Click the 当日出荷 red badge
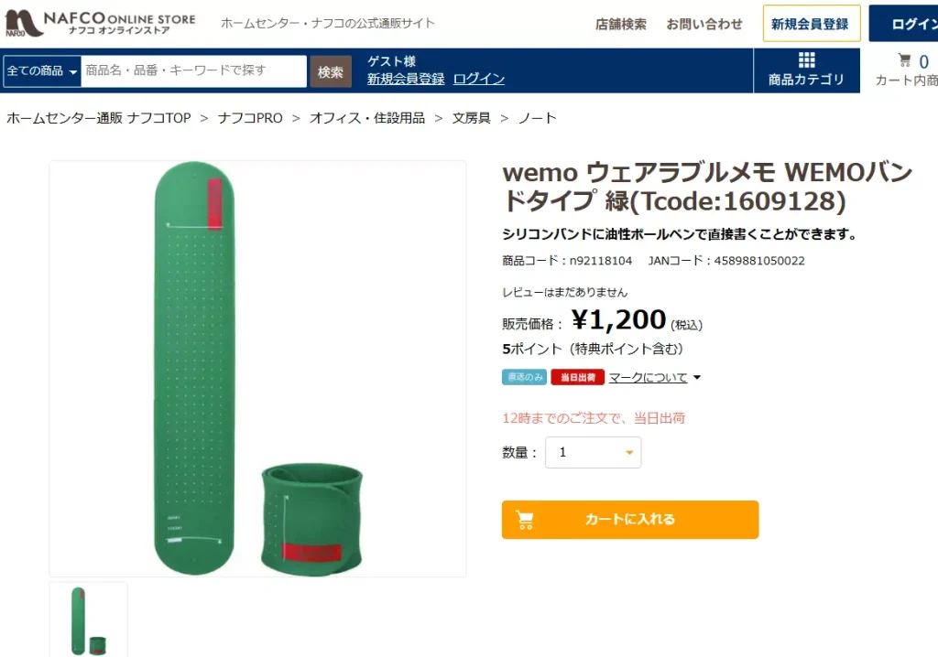Screen dimensions: 938x657 coord(577,377)
